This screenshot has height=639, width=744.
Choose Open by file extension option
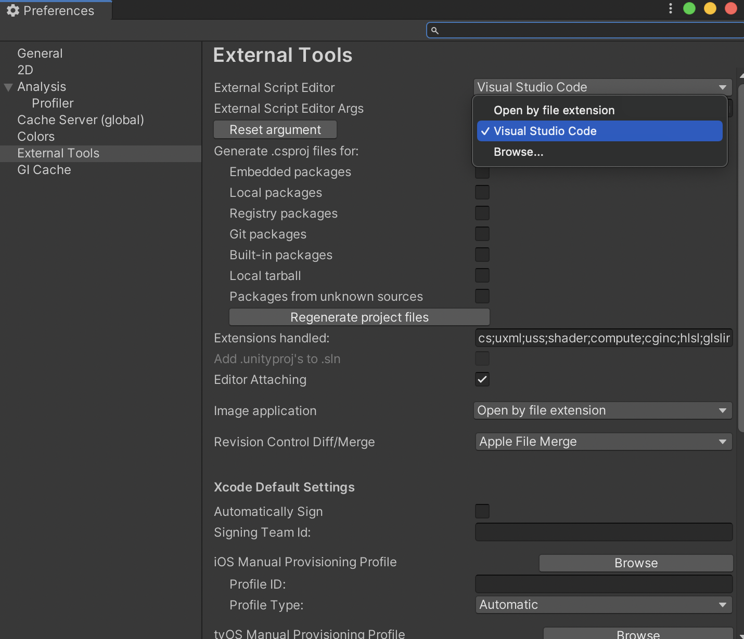(600, 110)
